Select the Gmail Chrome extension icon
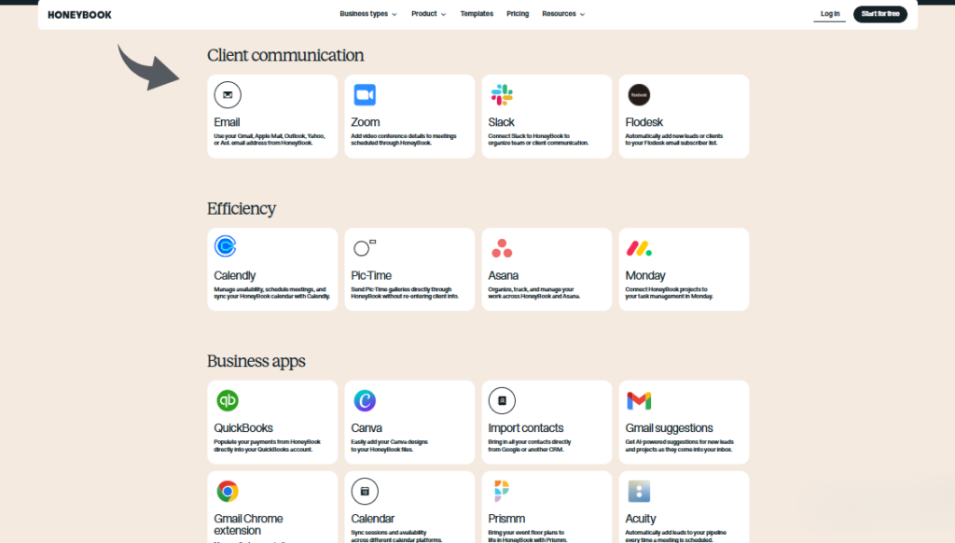955x543 pixels. click(x=228, y=492)
